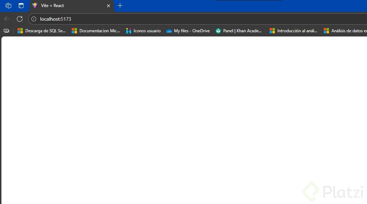Open Documentacion Mic... bookmark
This screenshot has width=367, height=204.
tap(96, 31)
